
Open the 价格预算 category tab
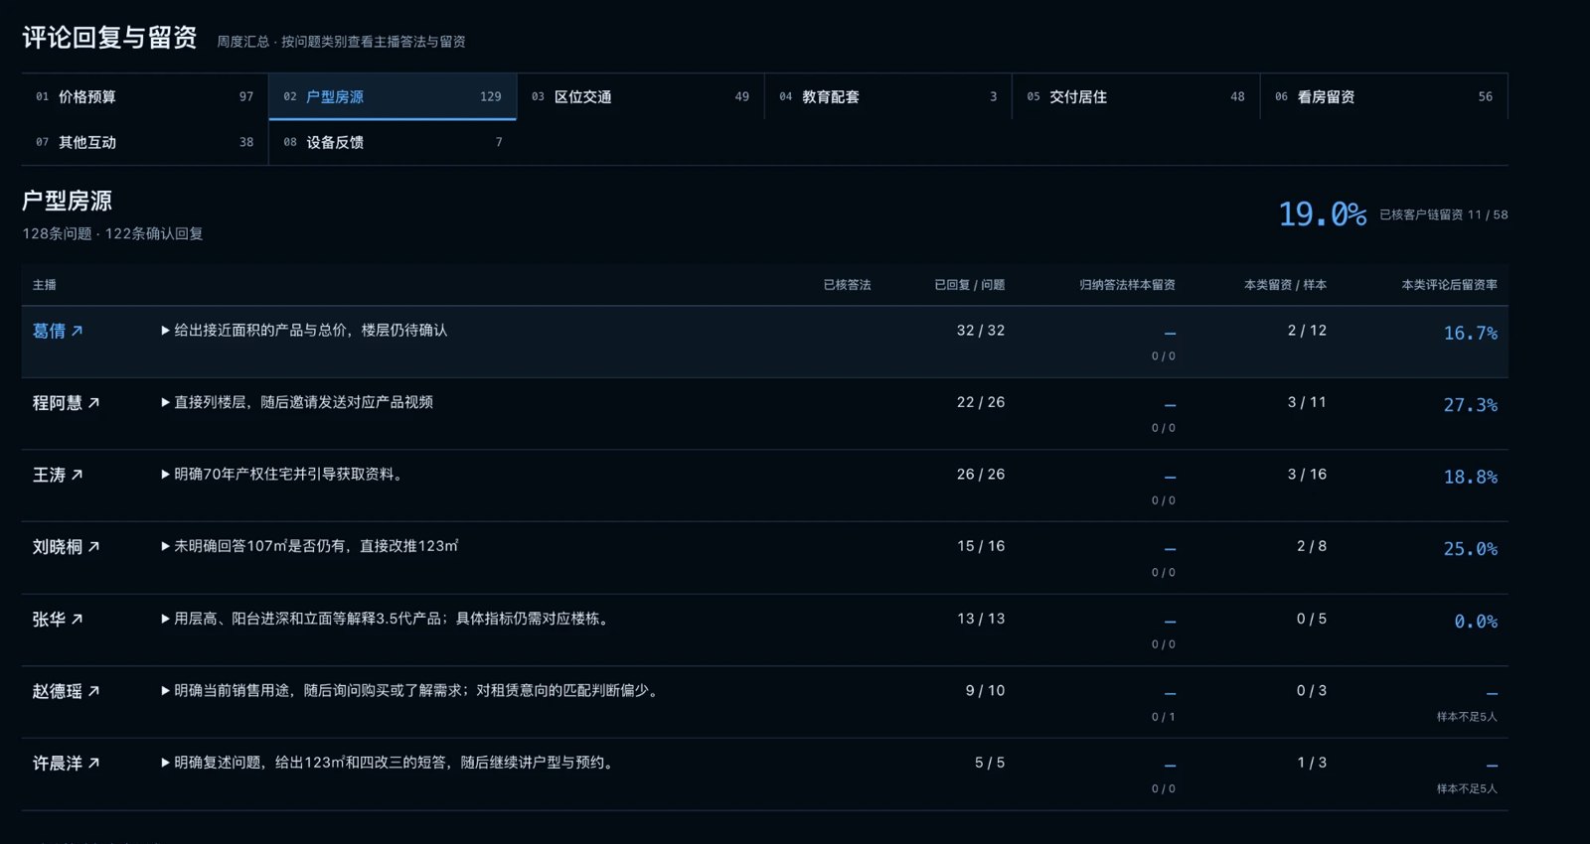[145, 96]
